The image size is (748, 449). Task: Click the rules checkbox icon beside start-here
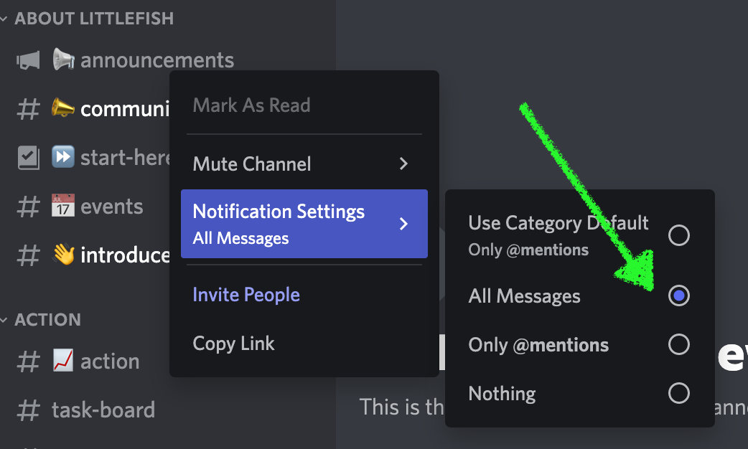click(28, 158)
